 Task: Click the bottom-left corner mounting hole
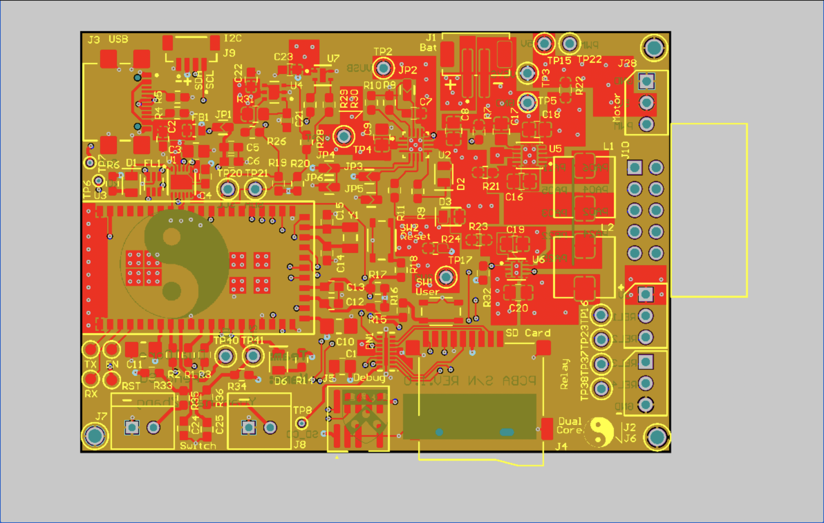click(x=95, y=436)
